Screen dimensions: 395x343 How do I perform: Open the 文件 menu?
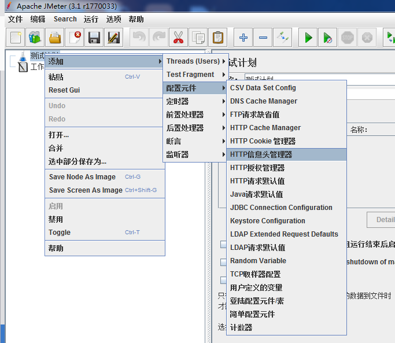15,19
